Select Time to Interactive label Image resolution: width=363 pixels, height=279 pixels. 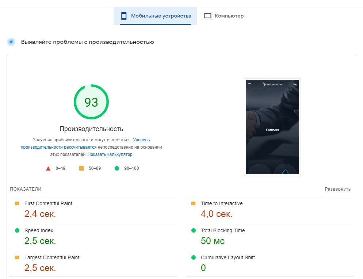[x=222, y=203]
